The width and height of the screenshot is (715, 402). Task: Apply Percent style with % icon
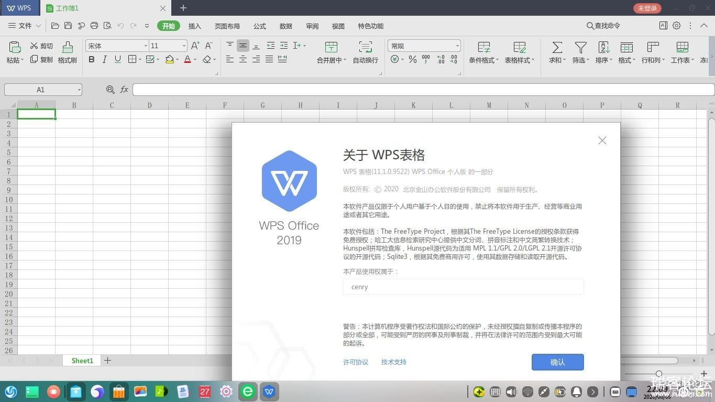tap(413, 60)
